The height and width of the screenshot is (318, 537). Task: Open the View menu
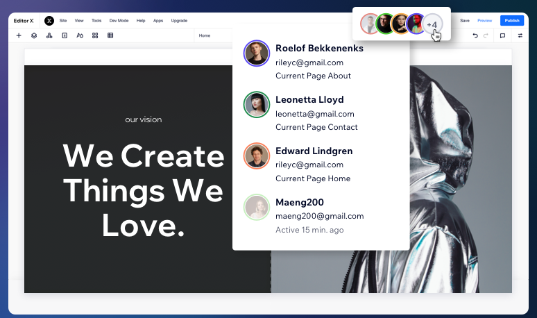[79, 21]
